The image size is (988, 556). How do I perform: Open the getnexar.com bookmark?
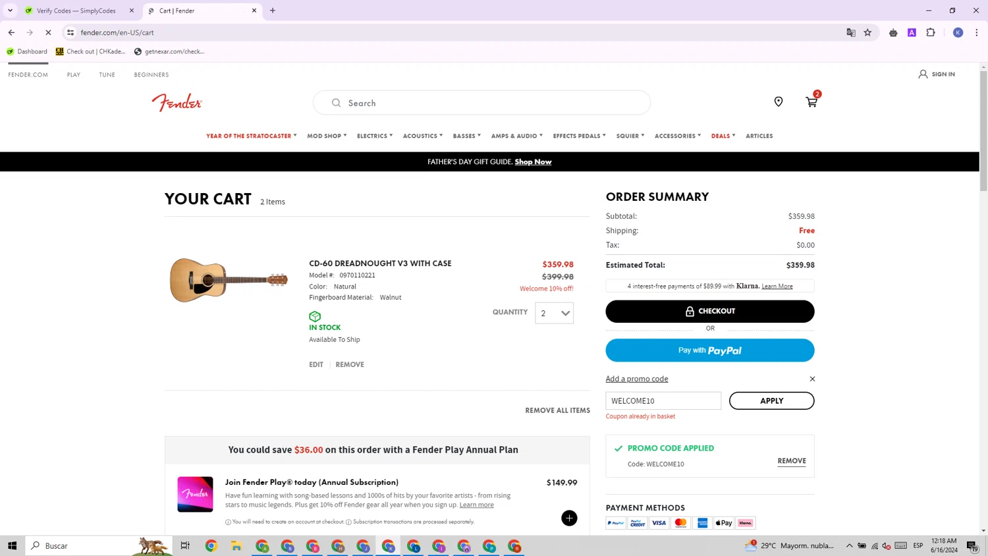click(x=169, y=51)
